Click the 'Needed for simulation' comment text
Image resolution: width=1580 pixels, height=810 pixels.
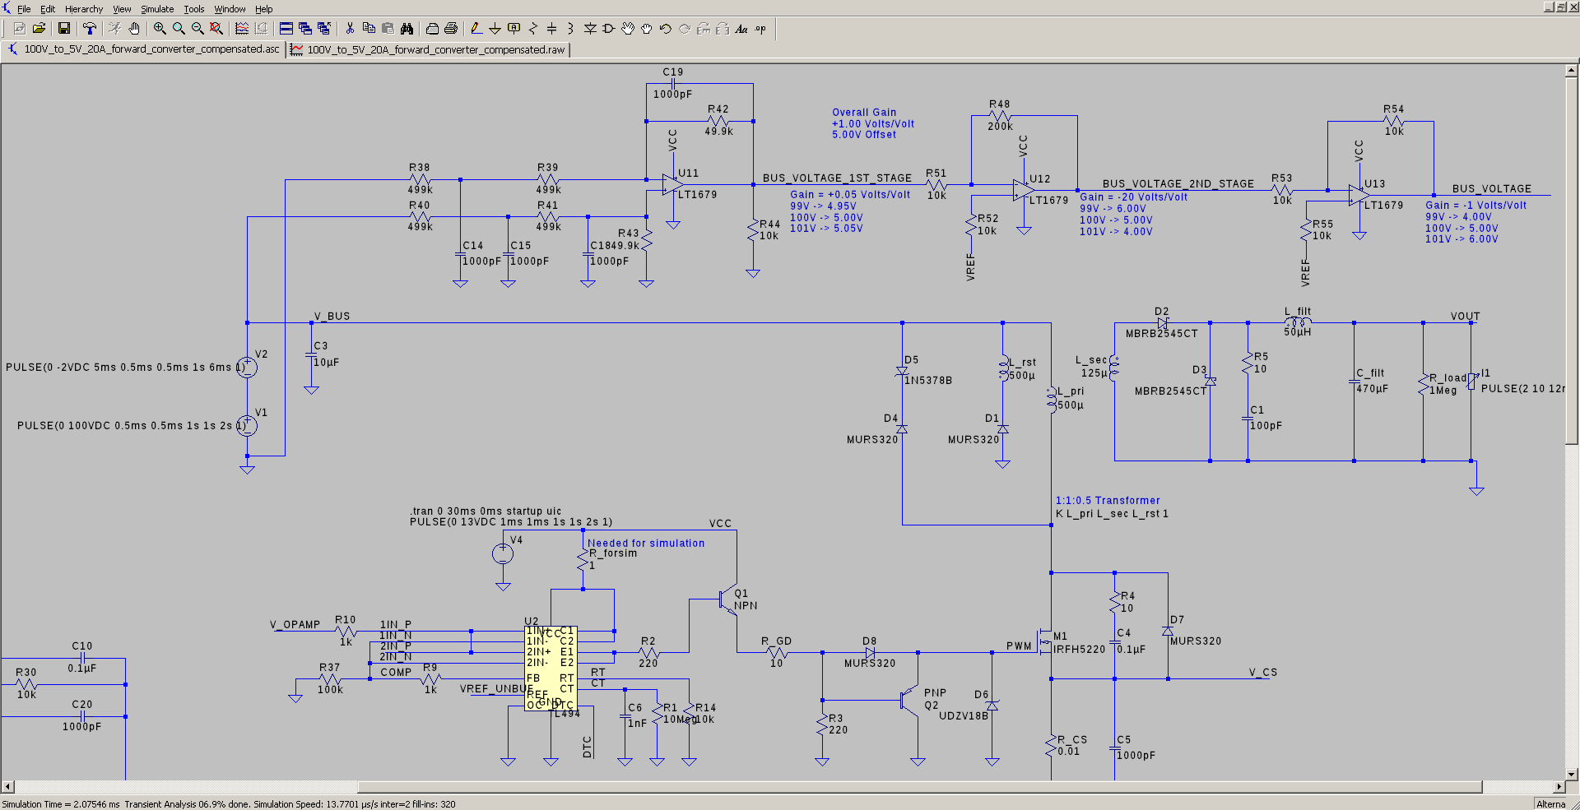click(646, 544)
